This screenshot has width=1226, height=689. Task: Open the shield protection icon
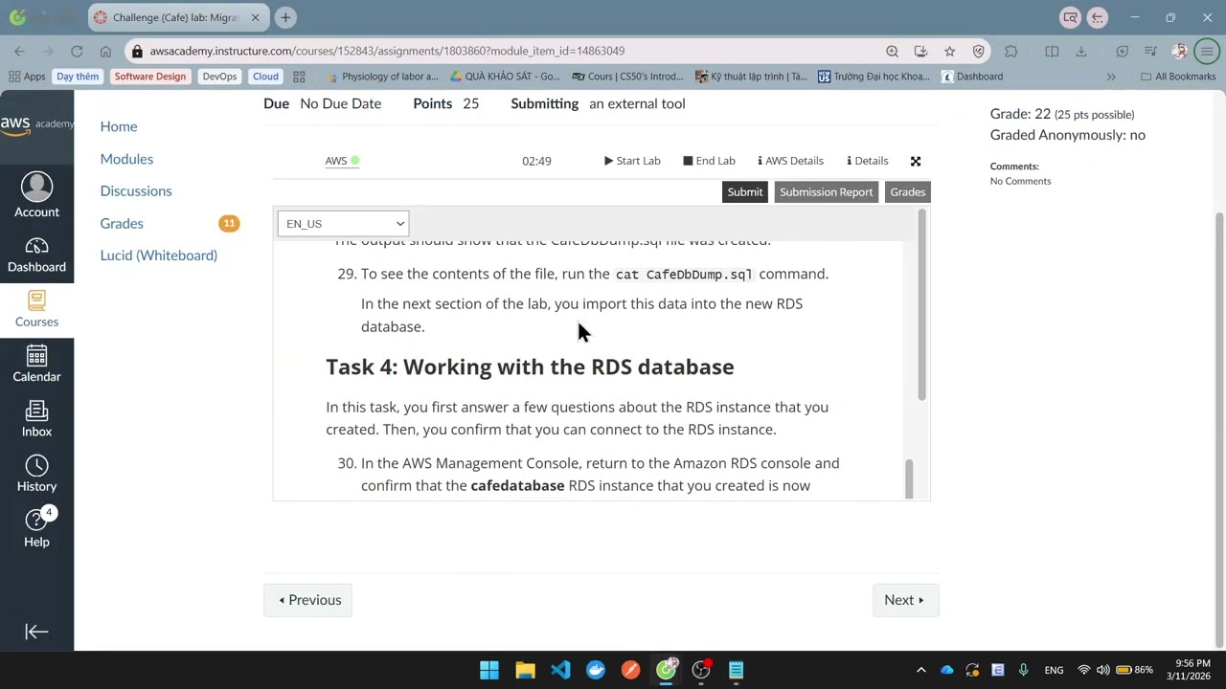pos(978,51)
